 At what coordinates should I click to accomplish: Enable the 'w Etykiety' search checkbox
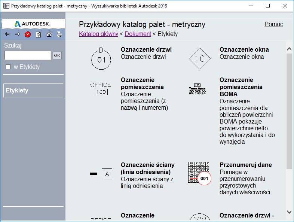(8, 67)
